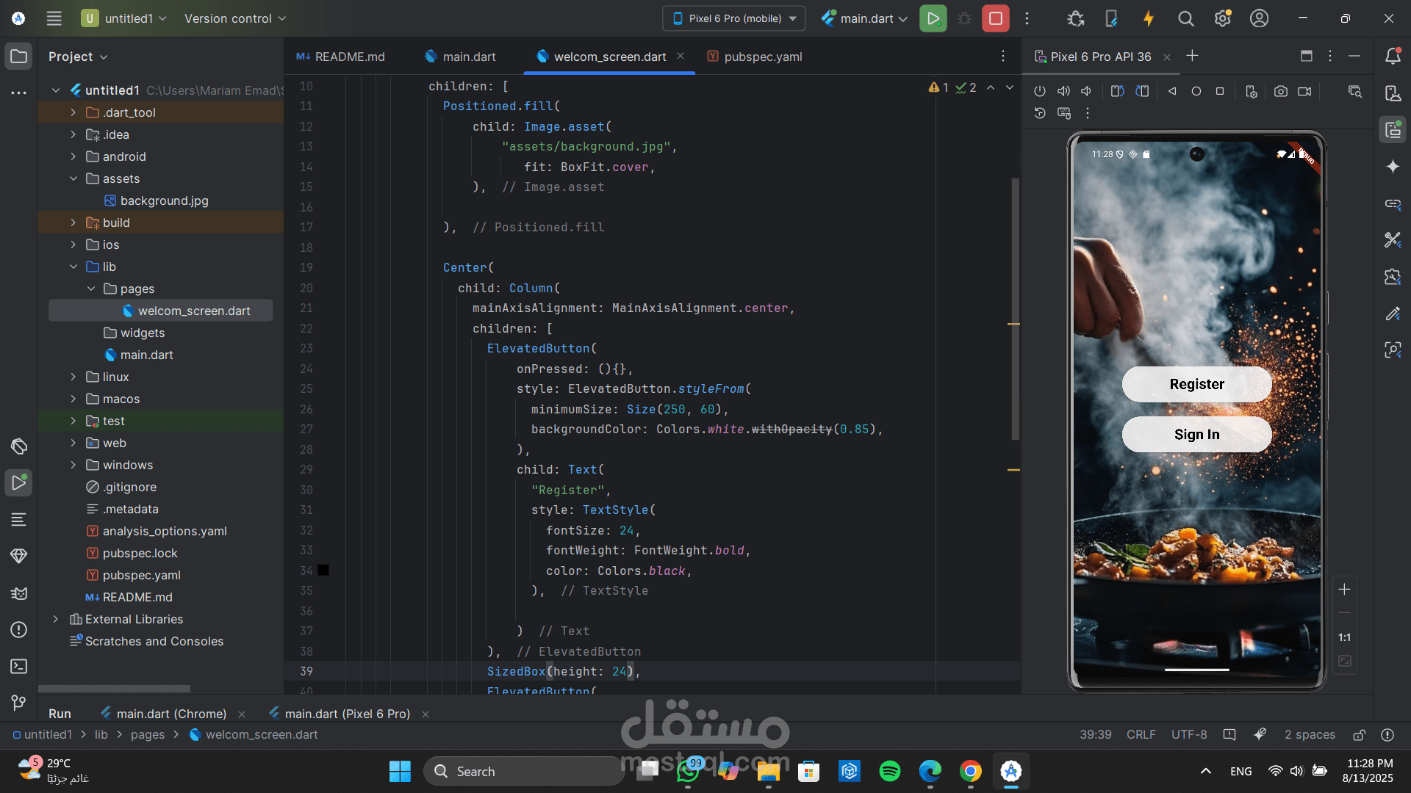1411x793 pixels.
Task: Take emulator screenshot with camera icon
Action: point(1281,92)
